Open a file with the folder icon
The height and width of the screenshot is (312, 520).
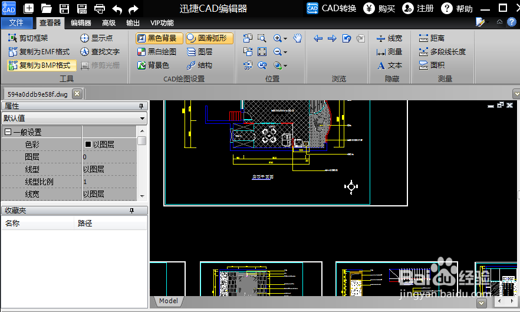pyautogui.click(x=47, y=8)
